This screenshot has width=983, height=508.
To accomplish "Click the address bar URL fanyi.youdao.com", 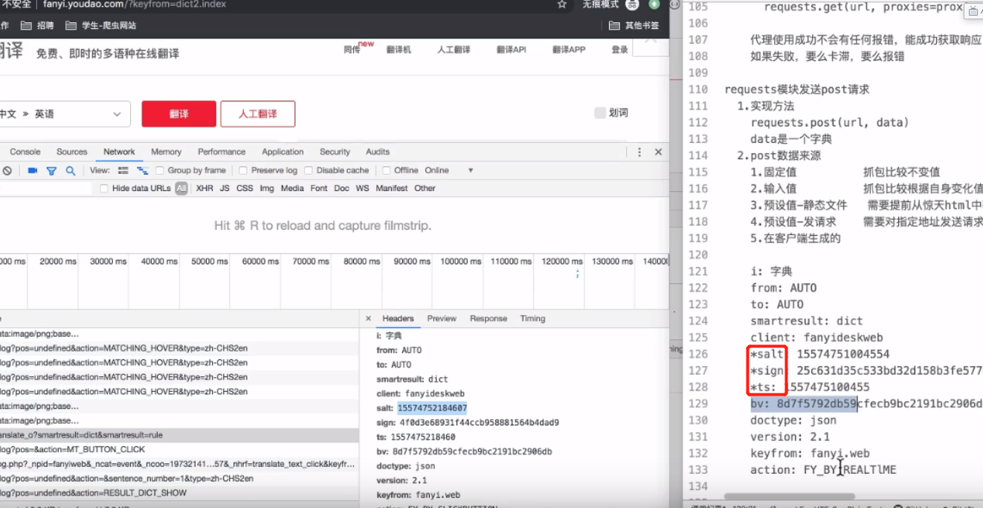I will click(x=134, y=4).
